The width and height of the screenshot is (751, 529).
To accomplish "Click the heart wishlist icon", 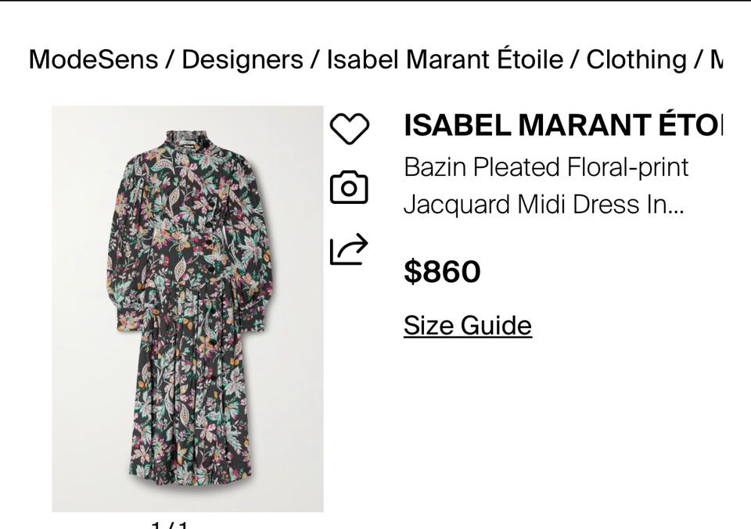I will 349,128.
